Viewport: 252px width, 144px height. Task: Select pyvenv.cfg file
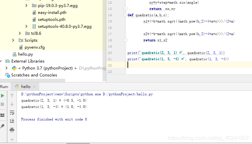pos(35,47)
